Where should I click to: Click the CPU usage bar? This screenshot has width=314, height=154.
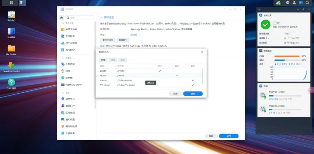[287, 56]
